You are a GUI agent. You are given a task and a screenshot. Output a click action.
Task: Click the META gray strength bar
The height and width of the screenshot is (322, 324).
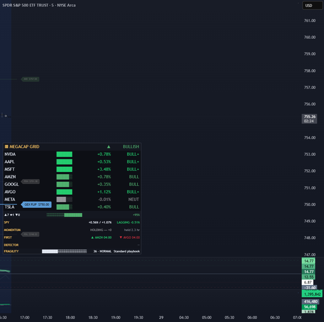pyautogui.click(x=64, y=200)
